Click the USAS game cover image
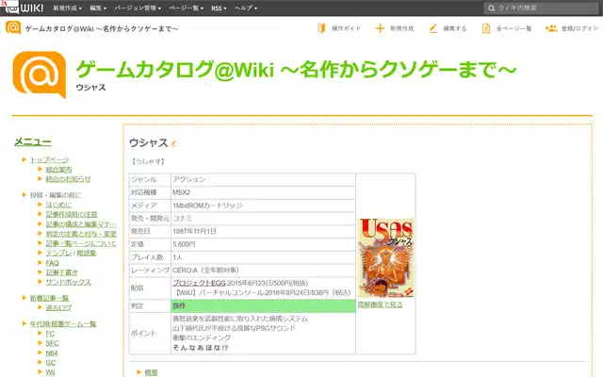The width and height of the screenshot is (603, 377). pos(385,258)
